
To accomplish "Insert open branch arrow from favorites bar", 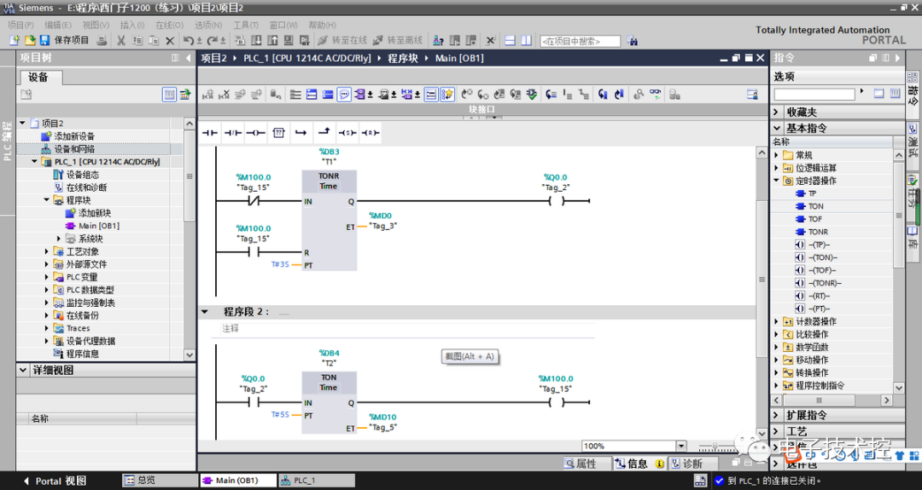I will 301,133.
